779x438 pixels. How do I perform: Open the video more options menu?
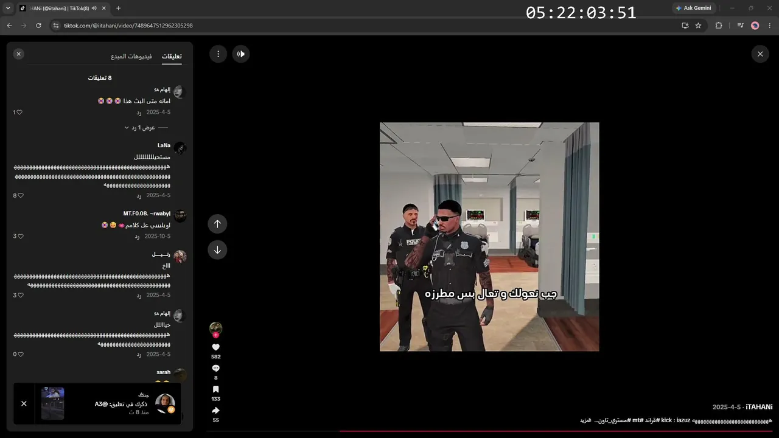point(218,54)
